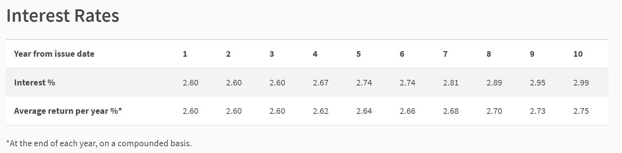
Task: Click the 2.89 interest value
Action: click(494, 82)
